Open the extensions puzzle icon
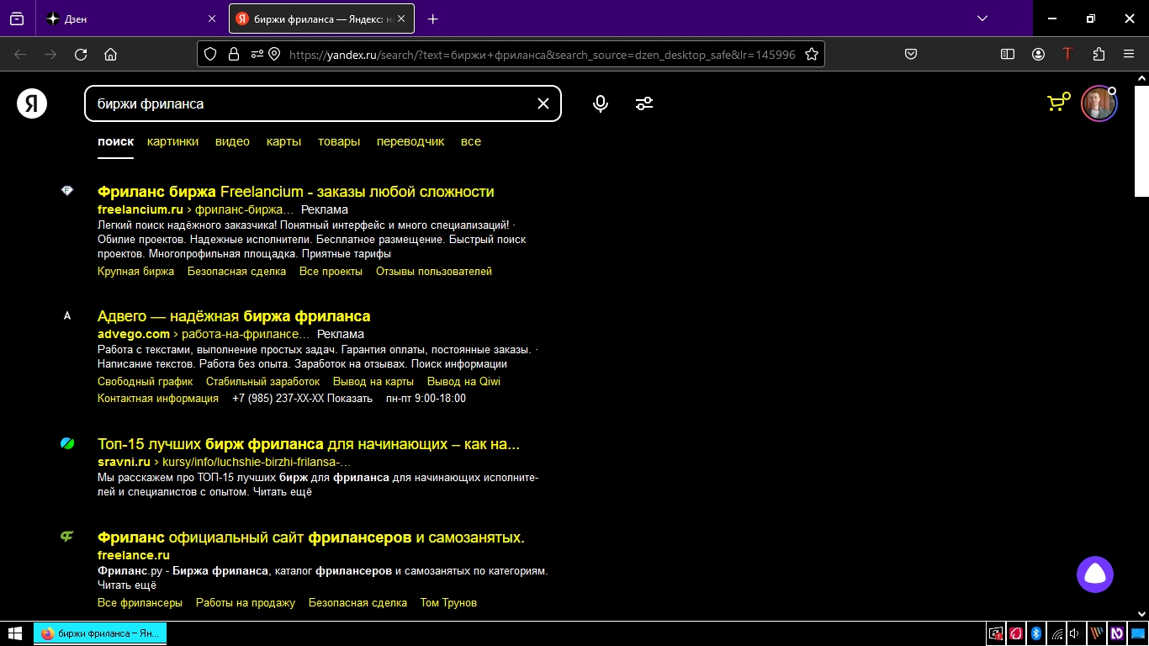Image resolution: width=1149 pixels, height=646 pixels. click(x=1099, y=54)
